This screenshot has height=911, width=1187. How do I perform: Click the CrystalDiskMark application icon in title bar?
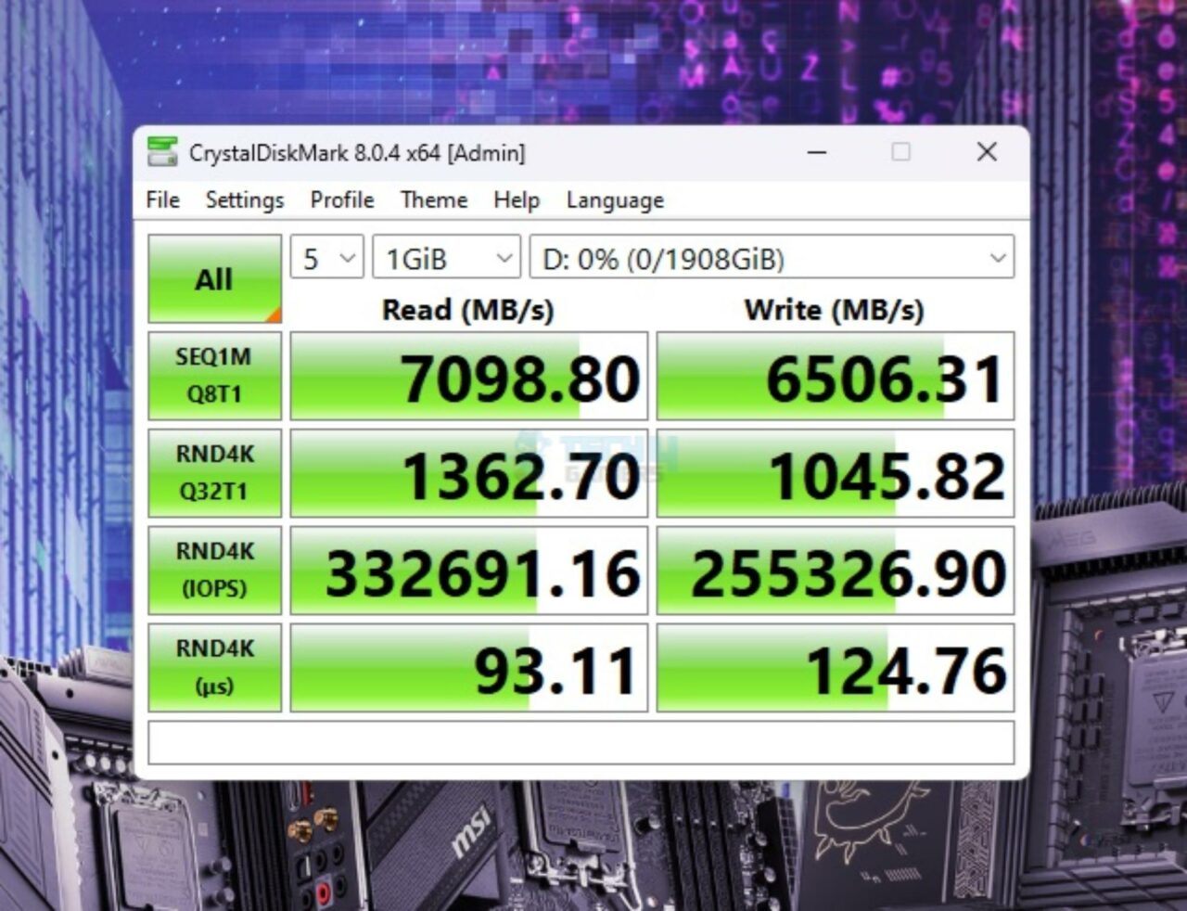(163, 151)
